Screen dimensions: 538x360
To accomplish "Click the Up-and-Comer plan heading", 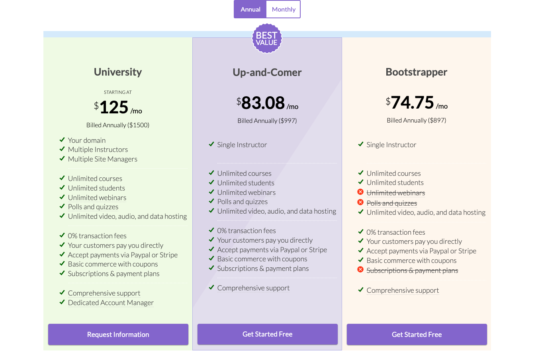I will pos(267,72).
